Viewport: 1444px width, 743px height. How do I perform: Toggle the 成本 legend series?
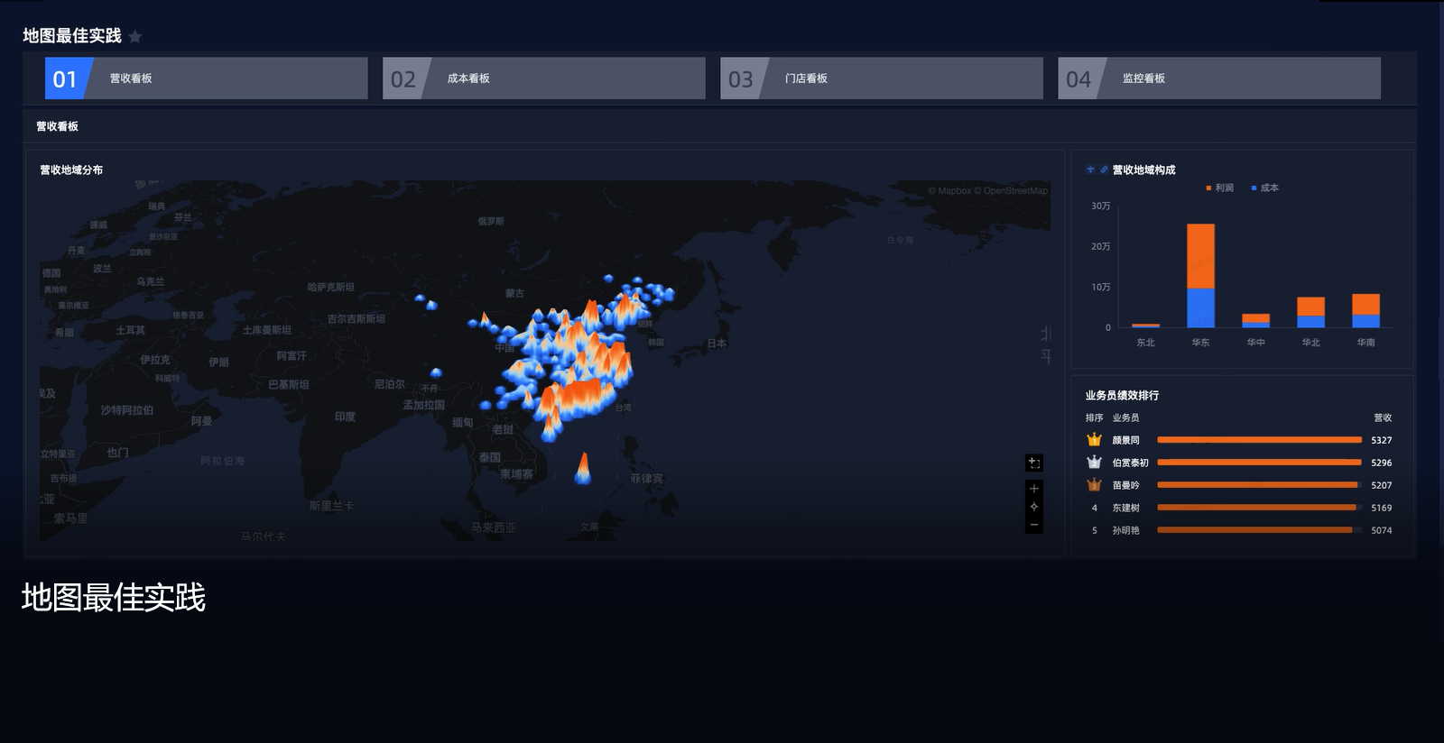[1264, 188]
